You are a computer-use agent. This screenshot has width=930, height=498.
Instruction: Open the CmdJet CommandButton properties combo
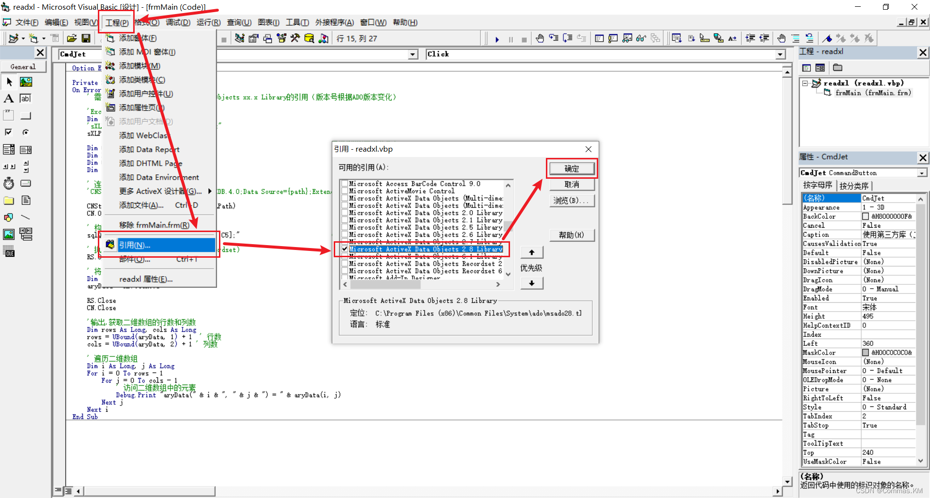coord(922,173)
